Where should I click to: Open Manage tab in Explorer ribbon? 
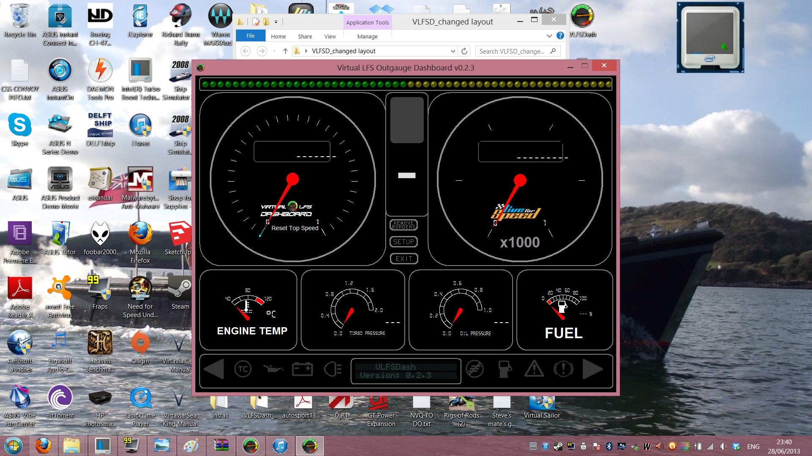(368, 36)
